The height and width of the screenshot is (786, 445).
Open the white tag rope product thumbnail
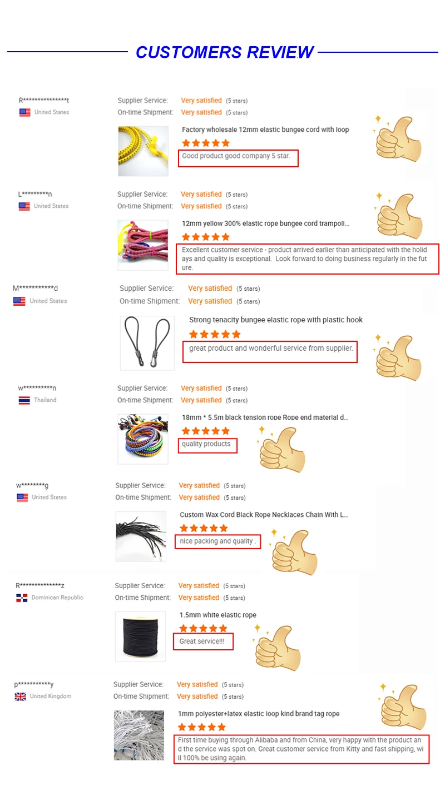[x=139, y=735]
